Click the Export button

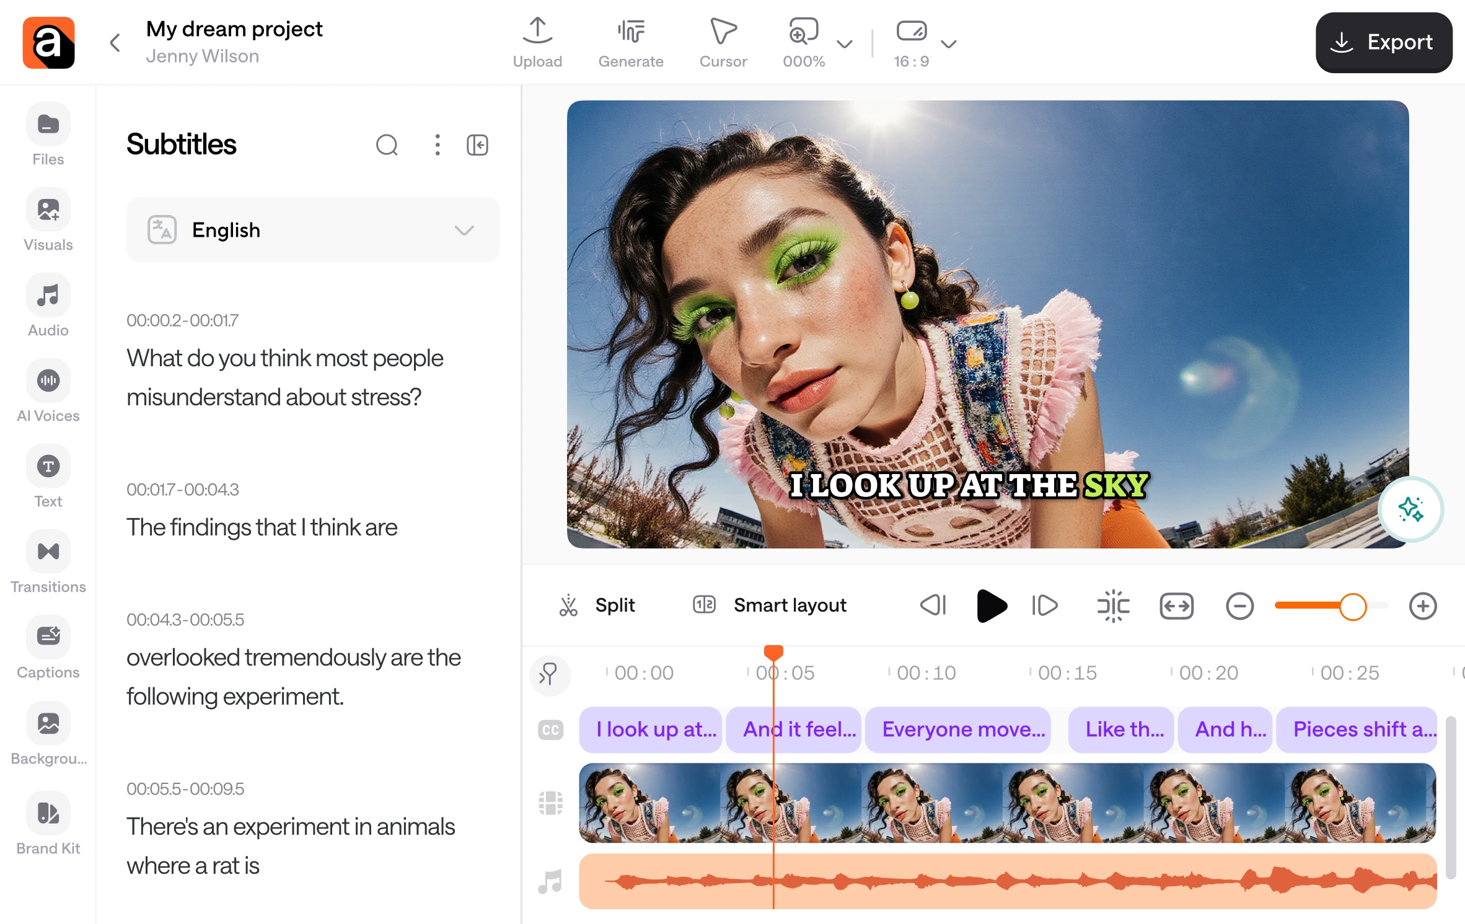1383,42
